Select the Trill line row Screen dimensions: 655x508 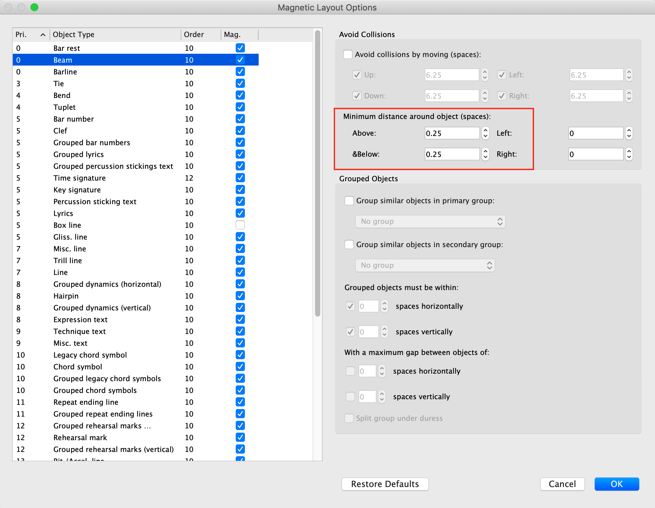click(136, 260)
